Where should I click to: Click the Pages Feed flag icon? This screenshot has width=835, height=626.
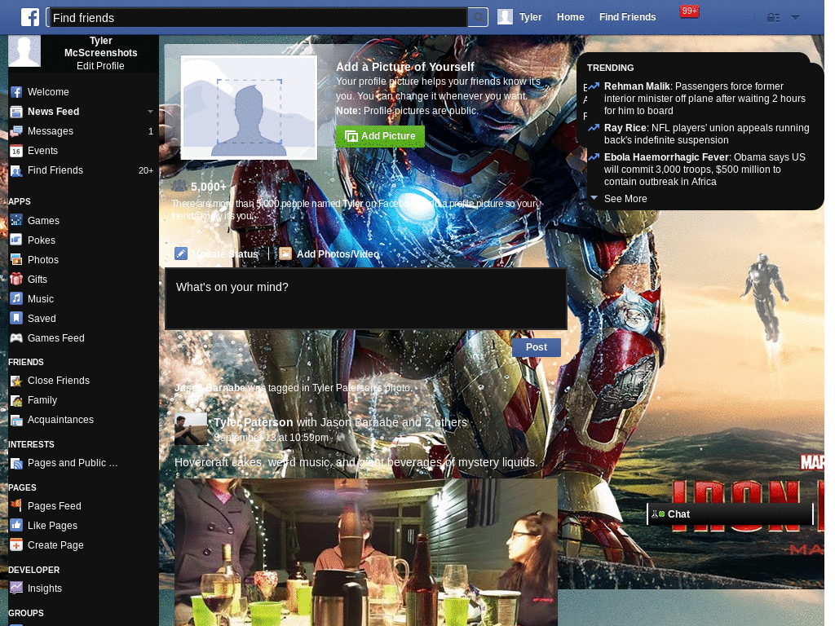click(16, 505)
